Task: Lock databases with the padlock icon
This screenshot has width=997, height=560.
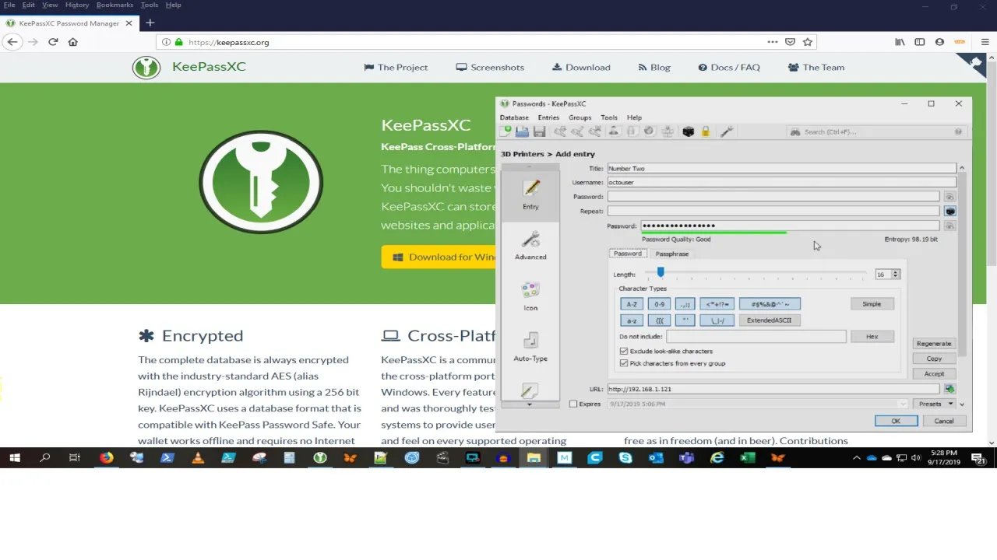Action: coord(706,131)
